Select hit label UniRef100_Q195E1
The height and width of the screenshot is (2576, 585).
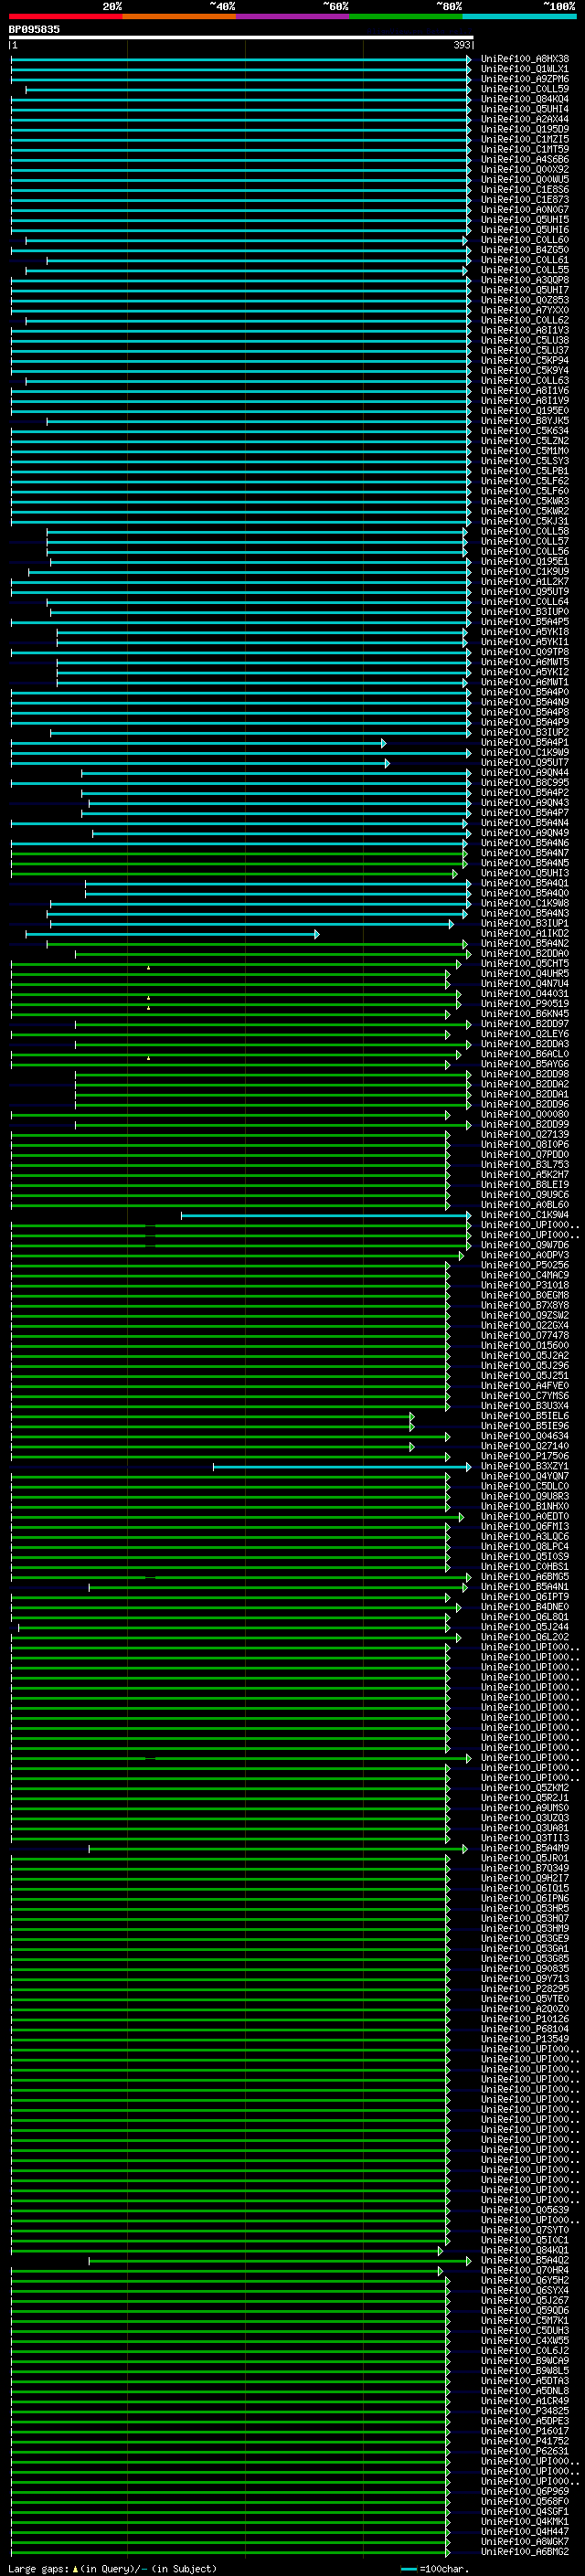click(524, 562)
